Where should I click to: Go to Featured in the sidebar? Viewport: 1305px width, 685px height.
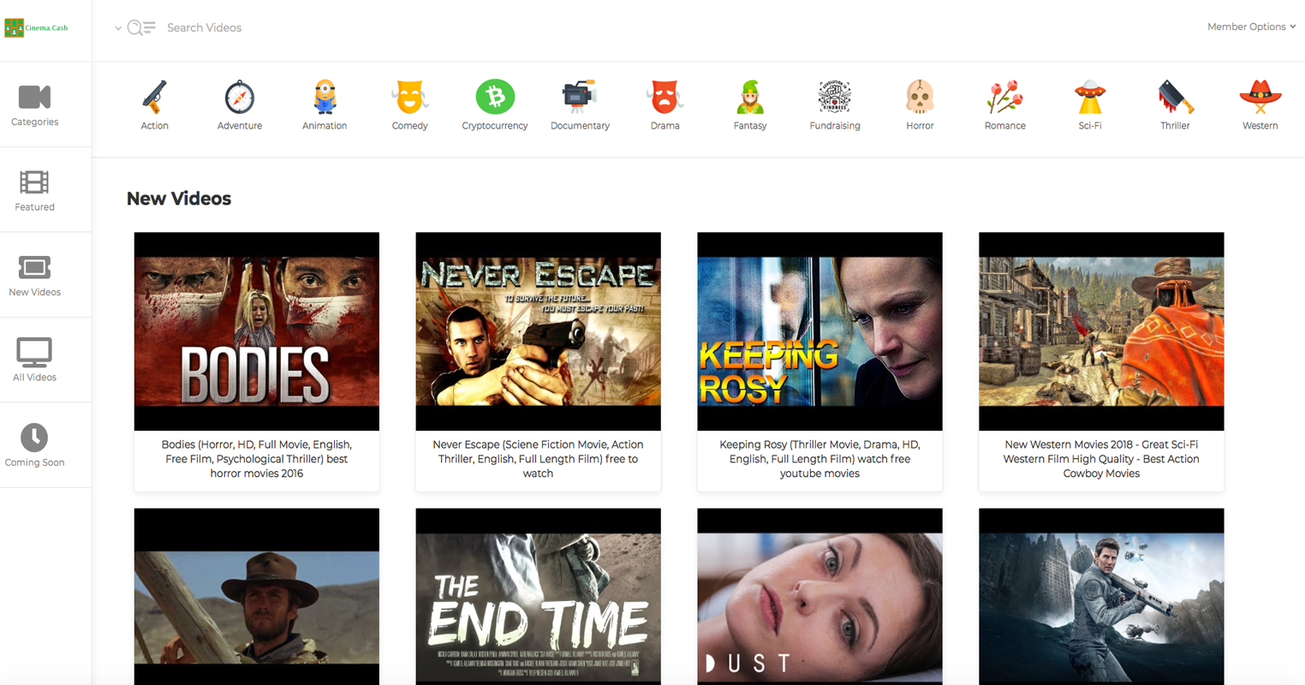(34, 190)
